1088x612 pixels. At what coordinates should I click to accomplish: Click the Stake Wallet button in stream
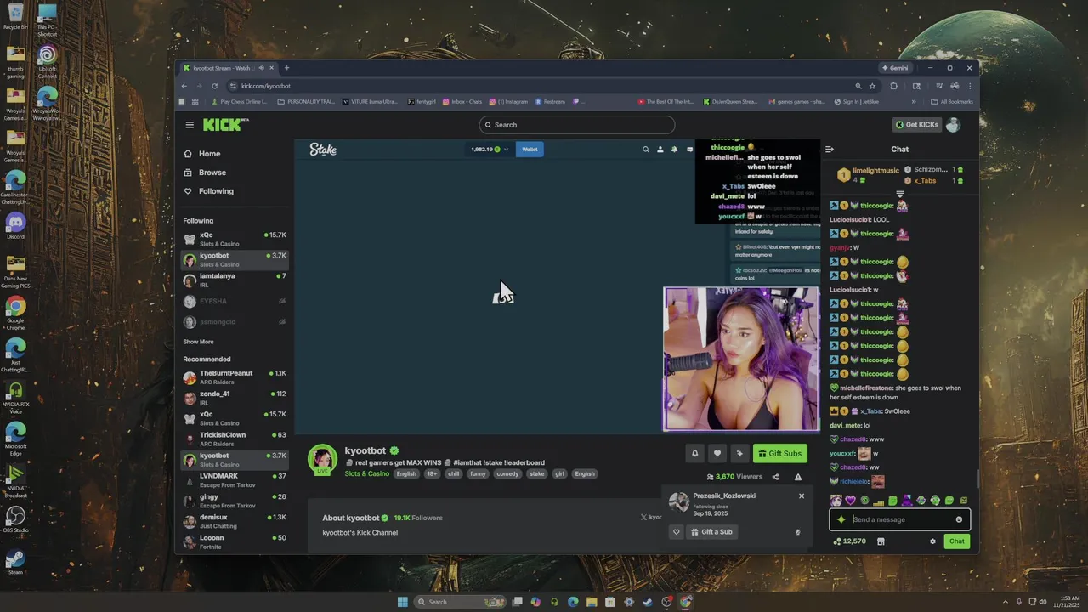pos(530,150)
